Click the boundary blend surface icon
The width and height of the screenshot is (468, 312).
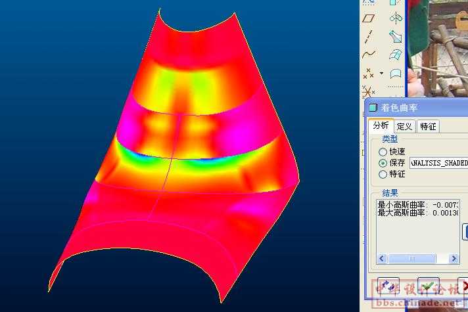coord(396,55)
